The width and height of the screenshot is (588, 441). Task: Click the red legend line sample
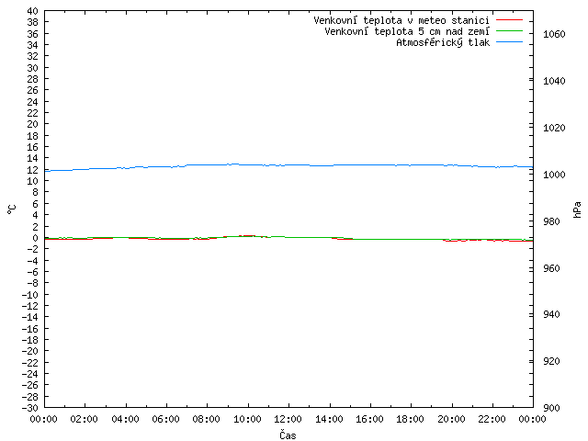click(509, 19)
